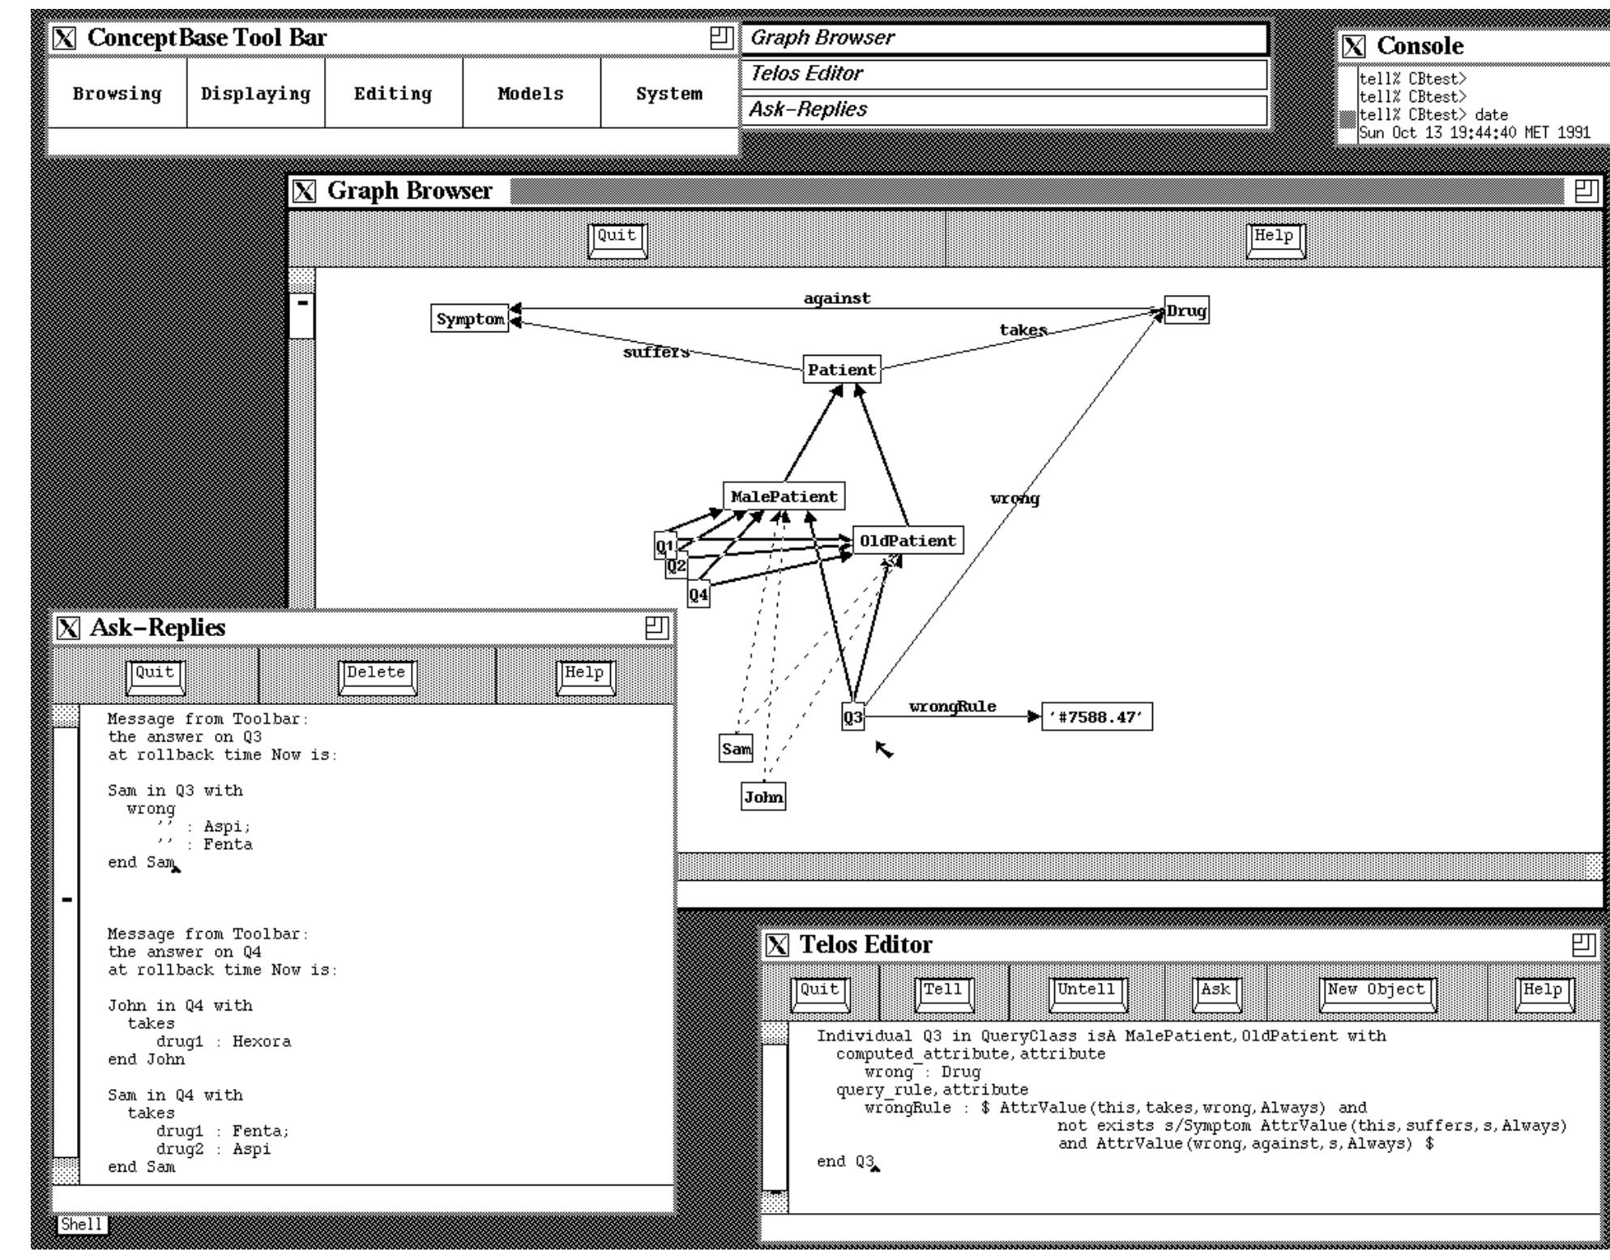This screenshot has height=1260, width=1610.
Task: Click Ask button in Telos Editor
Action: [1217, 994]
